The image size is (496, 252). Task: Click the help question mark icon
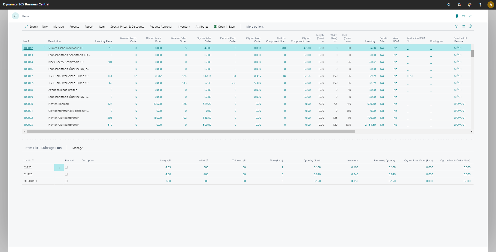480,5
